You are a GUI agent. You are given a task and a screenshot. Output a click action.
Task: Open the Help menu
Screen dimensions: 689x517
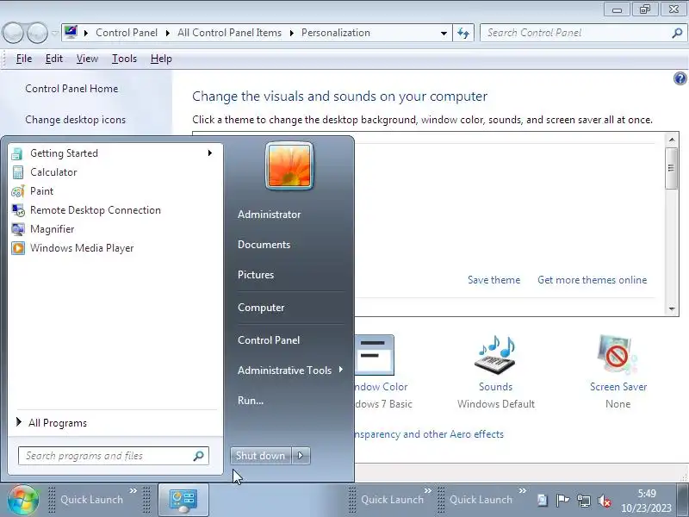(x=161, y=59)
